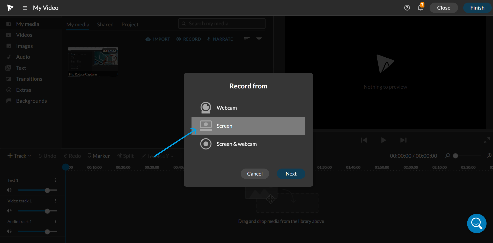Viewport: 493px width, 243px height.
Task: Adjust the Text 1 volume slider
Action: point(47,190)
